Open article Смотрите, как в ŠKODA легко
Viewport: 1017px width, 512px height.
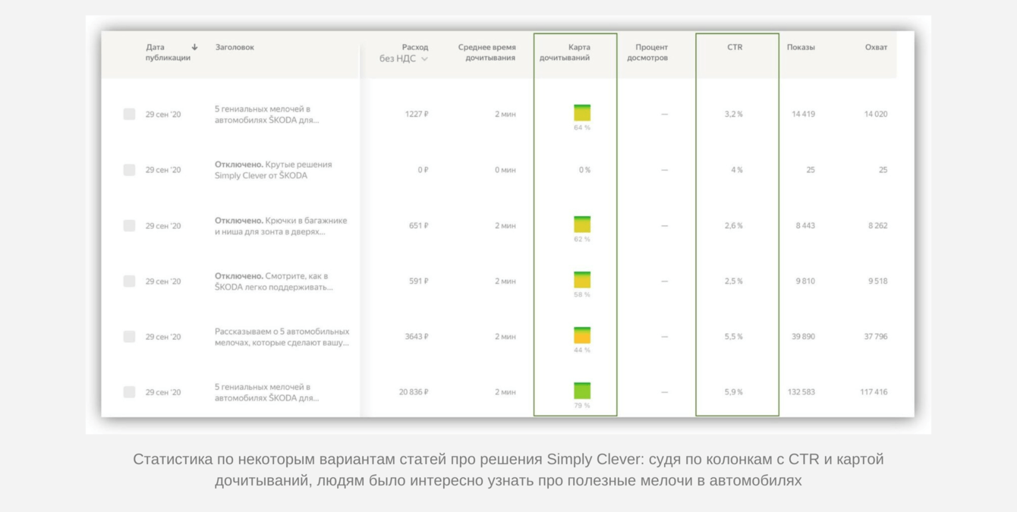(273, 281)
